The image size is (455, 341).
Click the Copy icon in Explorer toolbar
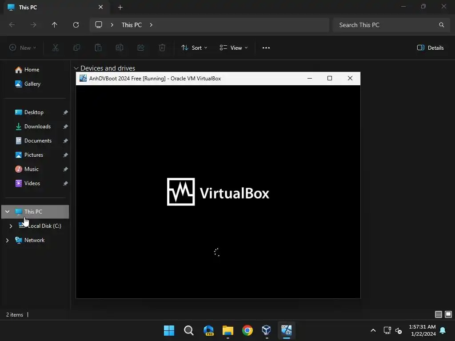tap(77, 48)
